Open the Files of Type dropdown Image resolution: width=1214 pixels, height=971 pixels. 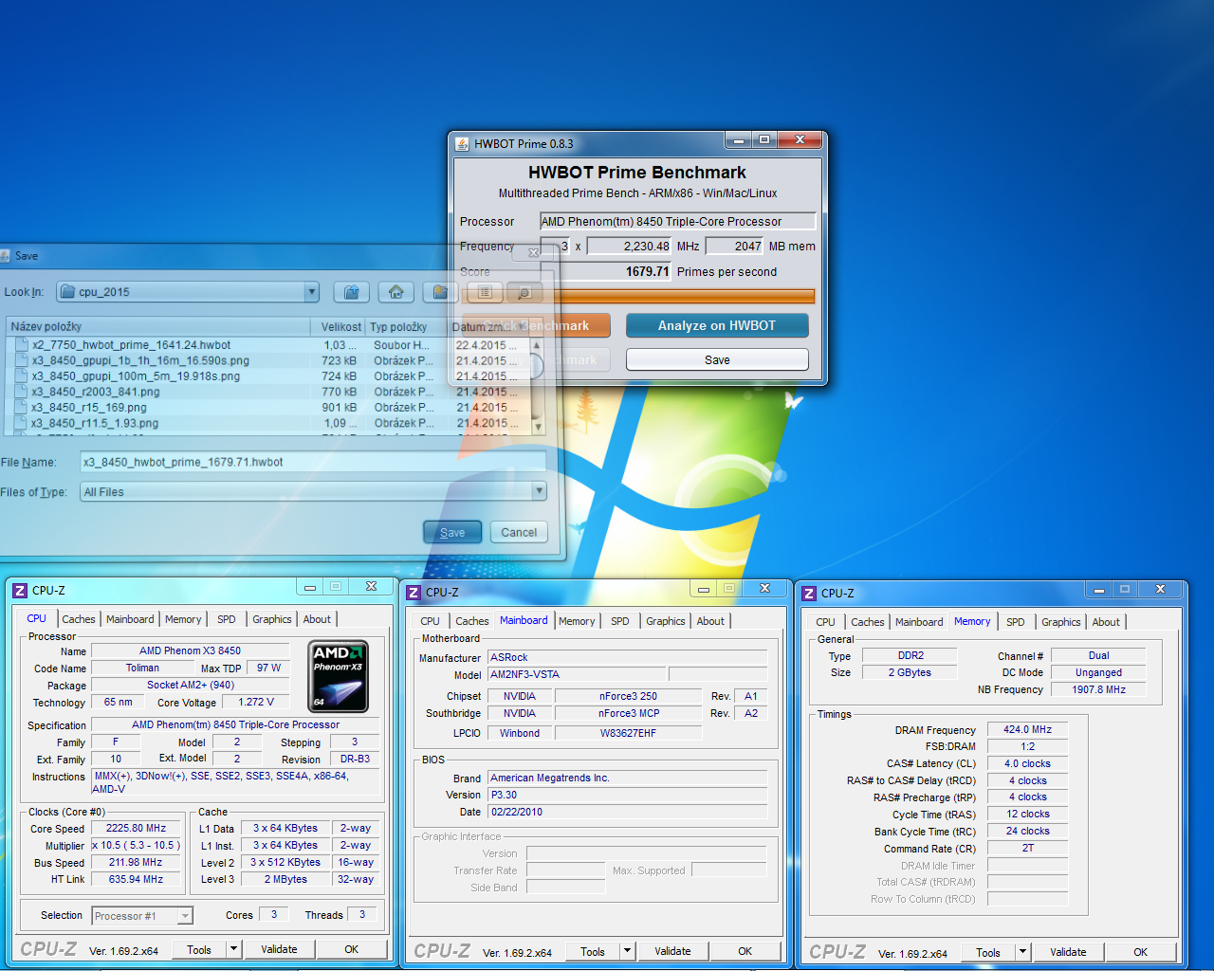pyautogui.click(x=540, y=491)
